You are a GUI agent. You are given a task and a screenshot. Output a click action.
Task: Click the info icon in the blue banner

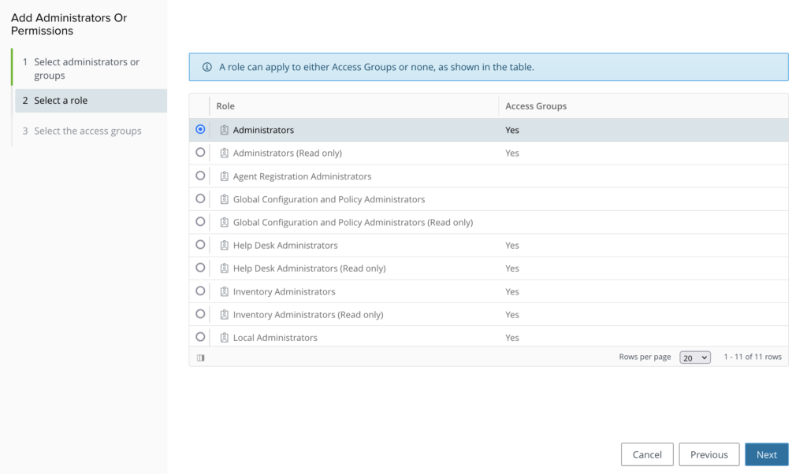point(207,67)
